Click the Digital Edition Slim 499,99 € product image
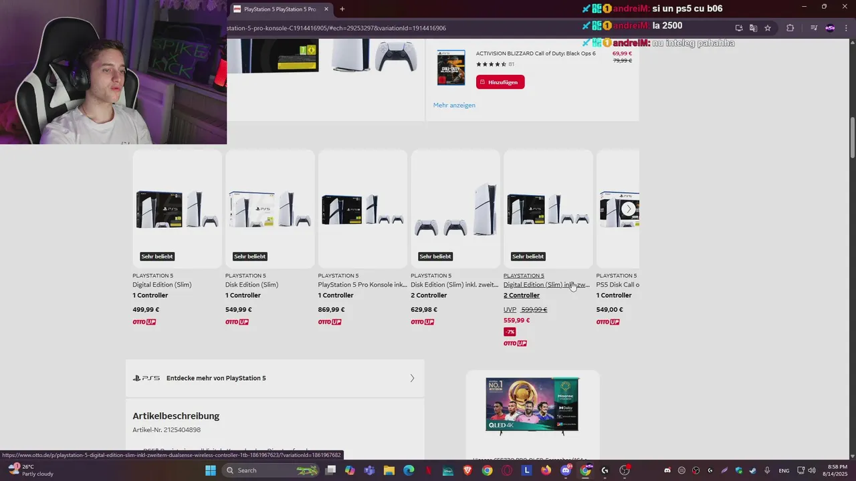This screenshot has width=856, height=481. pyautogui.click(x=177, y=209)
